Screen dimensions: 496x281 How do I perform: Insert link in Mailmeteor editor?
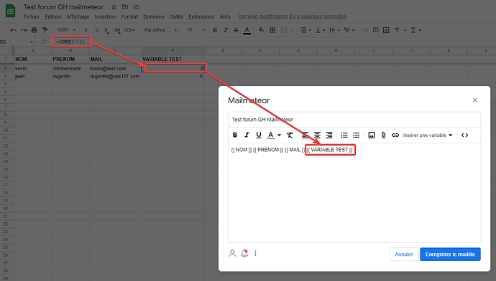(x=395, y=135)
